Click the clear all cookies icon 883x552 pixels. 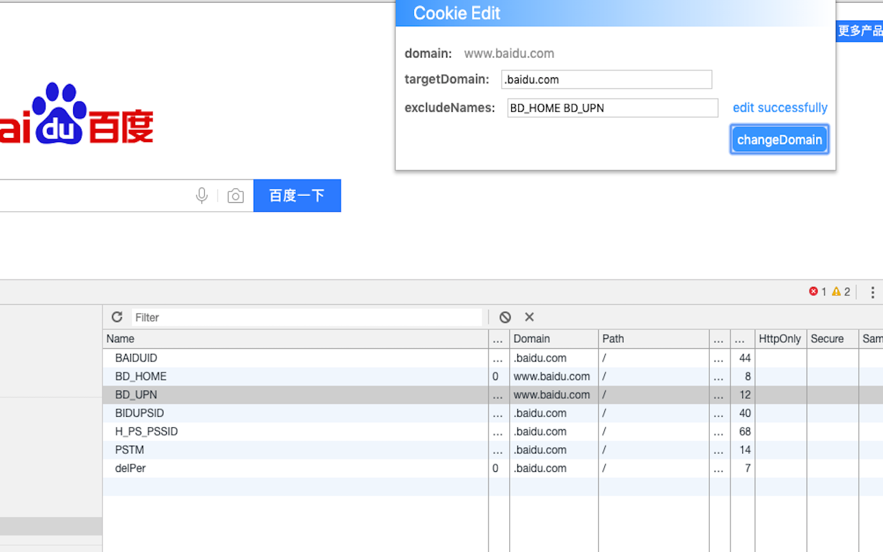tap(505, 317)
